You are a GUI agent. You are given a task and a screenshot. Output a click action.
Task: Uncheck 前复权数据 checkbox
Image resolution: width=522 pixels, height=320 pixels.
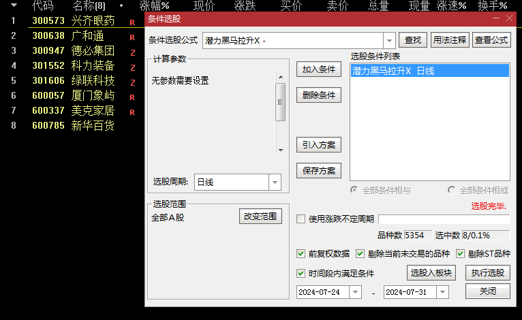tap(301, 254)
